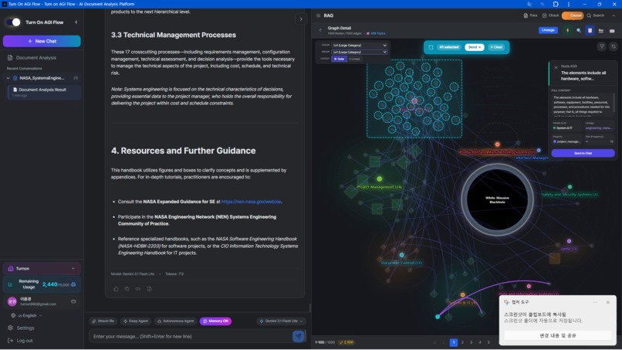
Task: Click the keyboard icon in graph toolbar
Action: coord(612,31)
